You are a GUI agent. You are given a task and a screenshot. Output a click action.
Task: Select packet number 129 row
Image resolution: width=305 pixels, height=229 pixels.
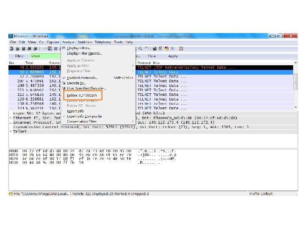click(x=151, y=99)
